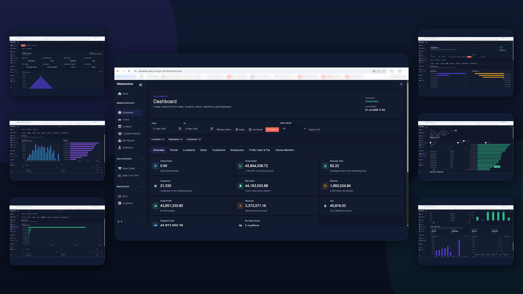Click the browser forward arrow

pos(123,71)
